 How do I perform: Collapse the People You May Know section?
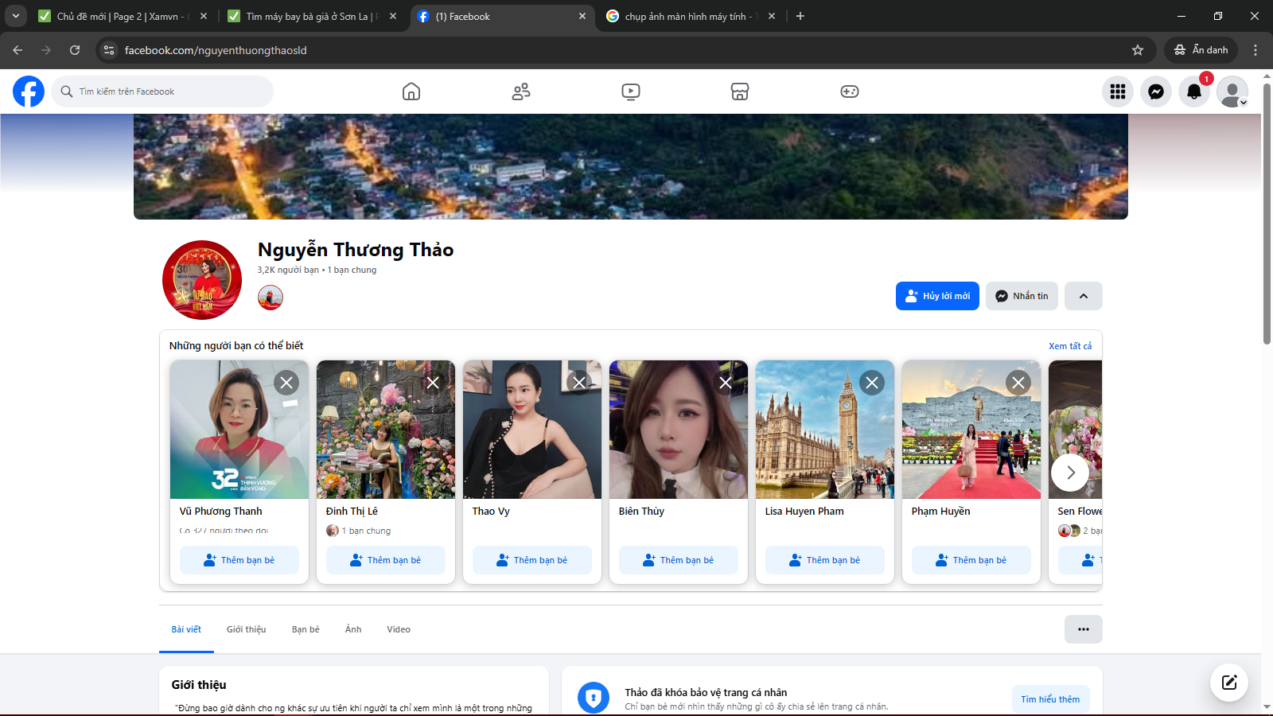[x=1084, y=296]
